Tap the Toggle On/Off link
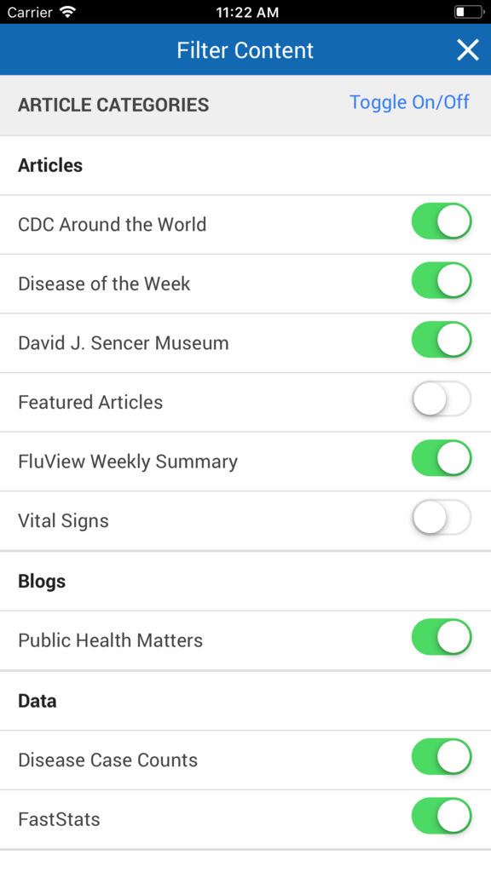This screenshot has height=872, width=491. click(x=409, y=102)
